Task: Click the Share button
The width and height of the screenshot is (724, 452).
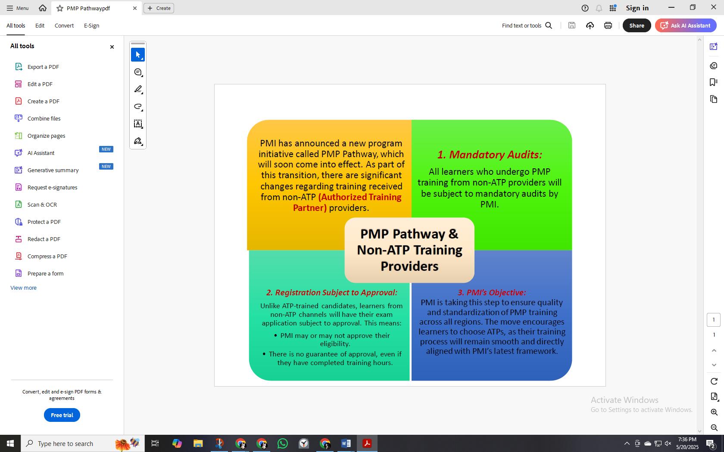Action: pos(637,25)
